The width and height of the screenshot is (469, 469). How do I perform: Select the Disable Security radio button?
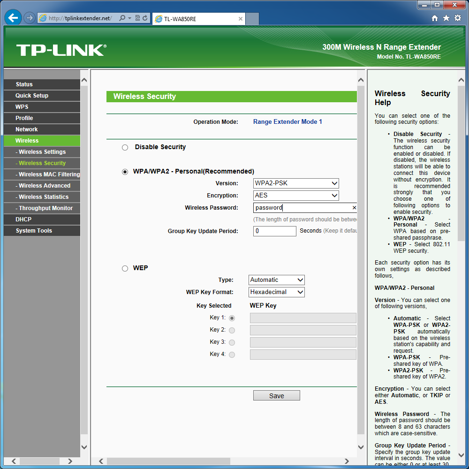125,147
